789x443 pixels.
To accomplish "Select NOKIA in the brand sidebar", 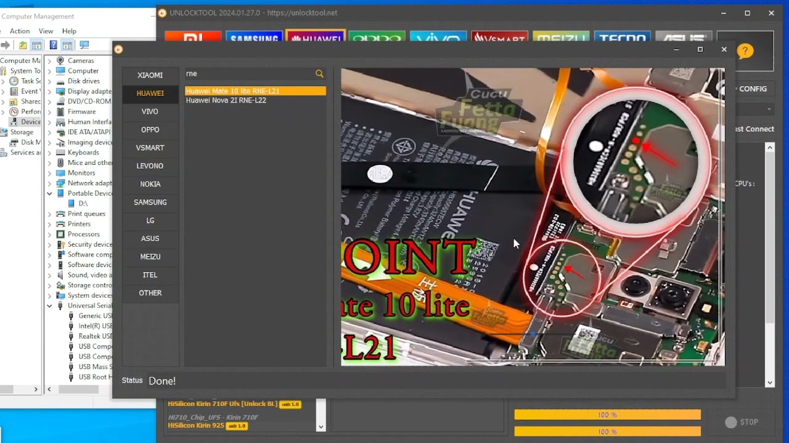I will click(150, 184).
